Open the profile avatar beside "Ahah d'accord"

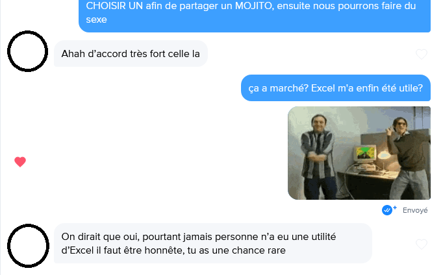click(28, 51)
